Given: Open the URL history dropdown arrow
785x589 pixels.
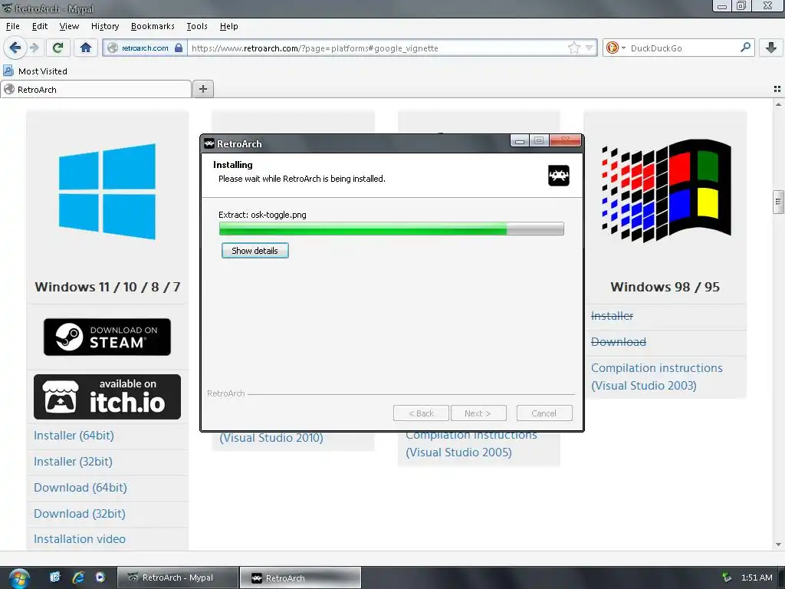Looking at the screenshot, I should pos(590,48).
